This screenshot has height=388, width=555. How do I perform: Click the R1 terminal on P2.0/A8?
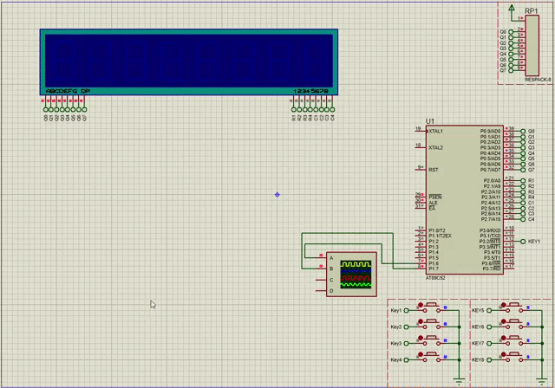coord(523,181)
